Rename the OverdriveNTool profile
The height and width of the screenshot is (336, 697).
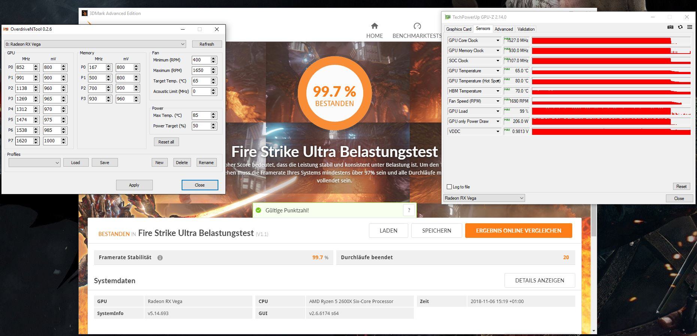pos(206,163)
